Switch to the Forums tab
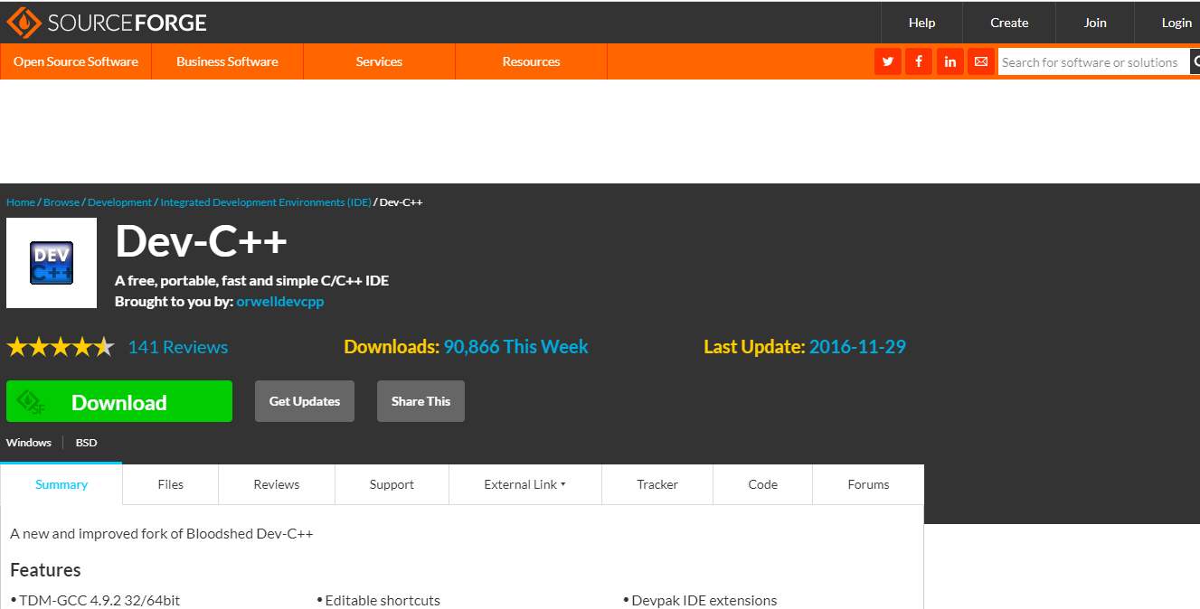Image resolution: width=1200 pixels, height=609 pixels. click(868, 484)
